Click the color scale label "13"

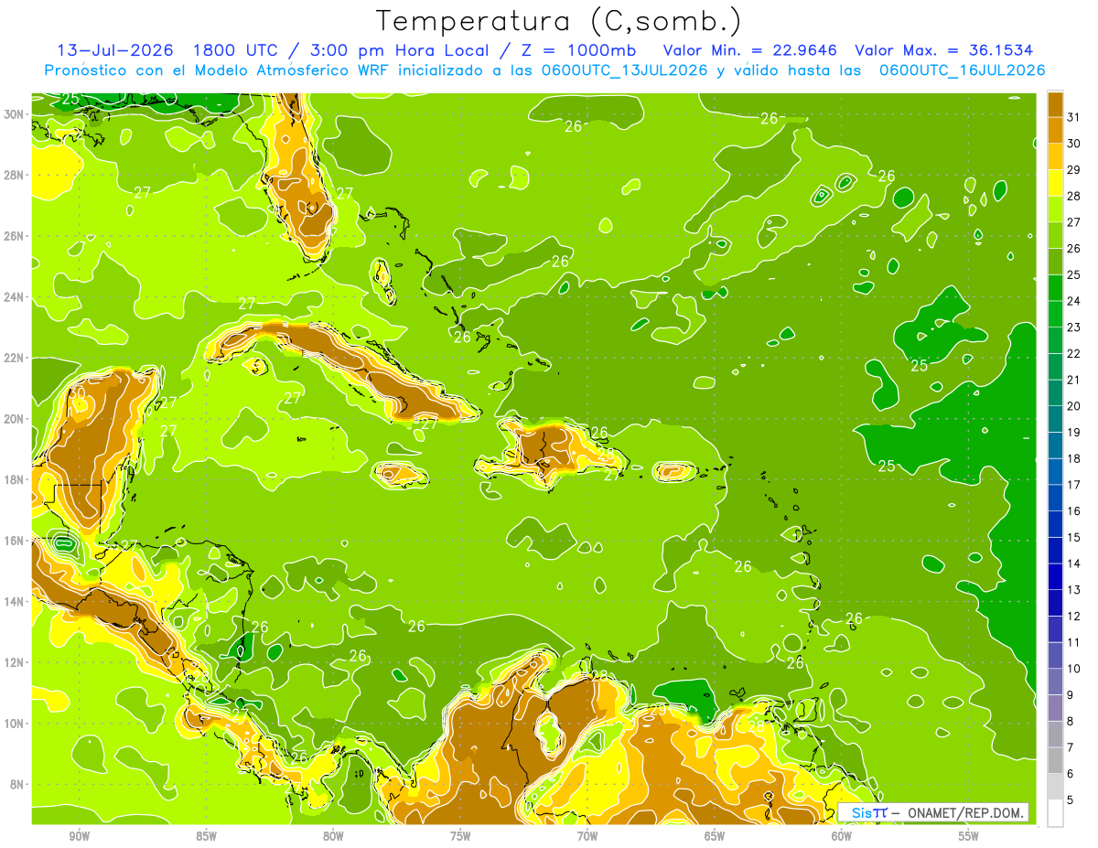[1074, 590]
